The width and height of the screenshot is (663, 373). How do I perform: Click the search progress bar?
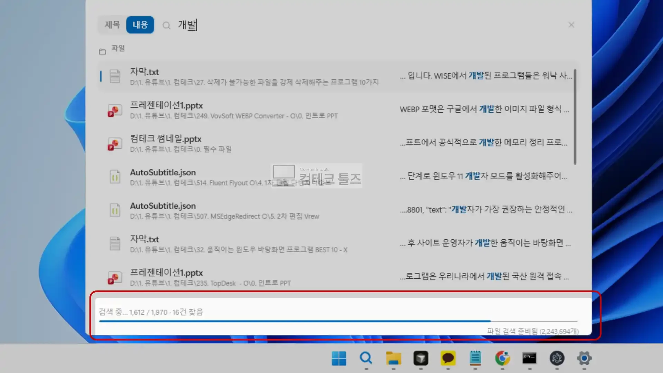[338, 321]
